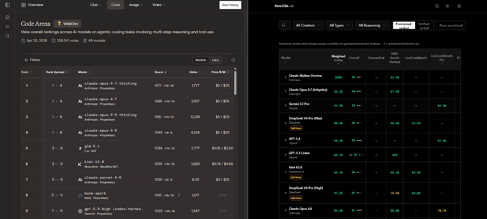This screenshot has height=219, width=487.
Task: Open the new chat icon in left sidebar
Action: point(7,17)
